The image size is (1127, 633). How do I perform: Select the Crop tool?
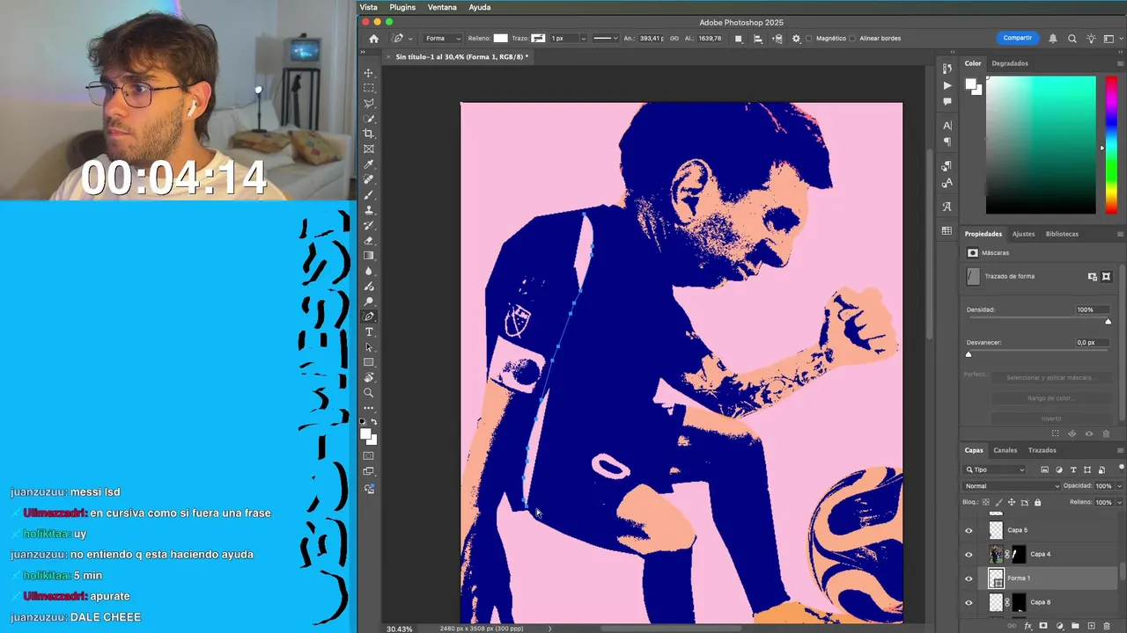[369, 134]
